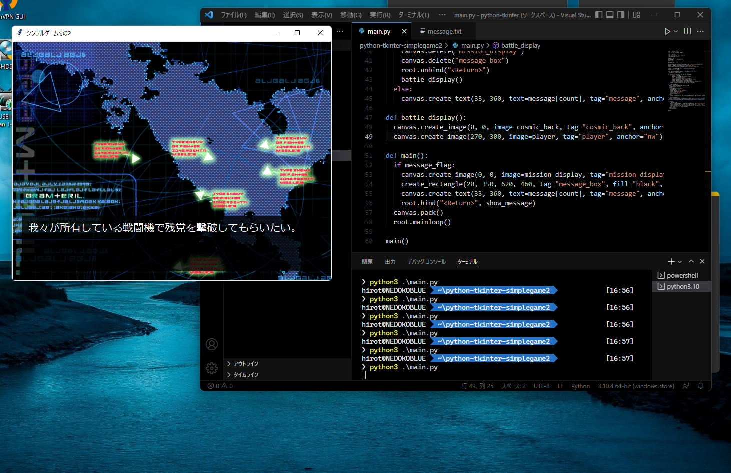Screen dimensions: 731x473
Task: Open the Manage gear icon
Action: point(212,368)
